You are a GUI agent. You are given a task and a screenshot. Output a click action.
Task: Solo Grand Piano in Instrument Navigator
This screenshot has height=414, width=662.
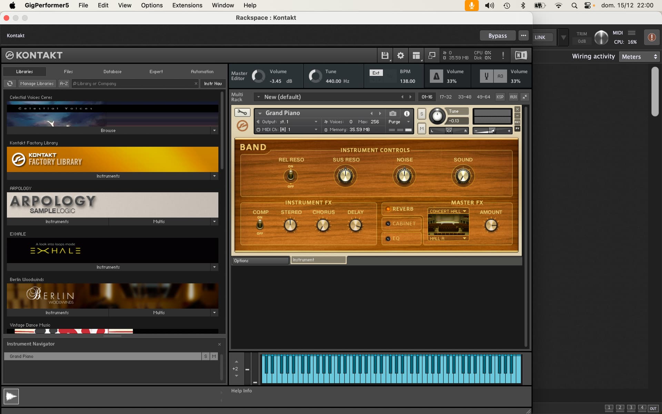(205, 356)
